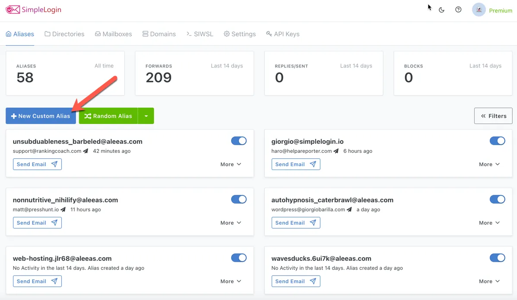
Task: Click the Settings gear icon
Action: pos(226,34)
